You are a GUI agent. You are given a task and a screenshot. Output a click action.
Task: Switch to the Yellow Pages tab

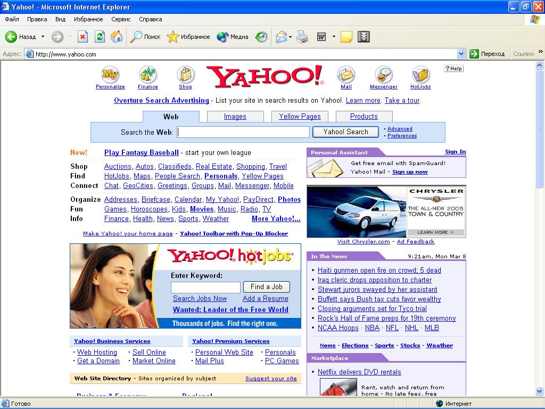click(x=300, y=117)
